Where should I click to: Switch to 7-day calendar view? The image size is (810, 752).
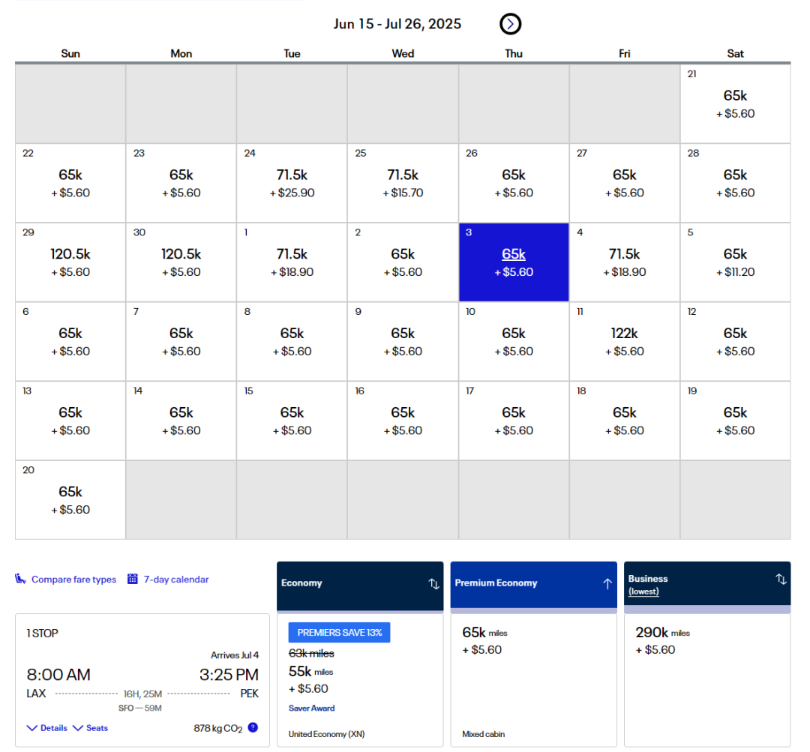tap(175, 580)
